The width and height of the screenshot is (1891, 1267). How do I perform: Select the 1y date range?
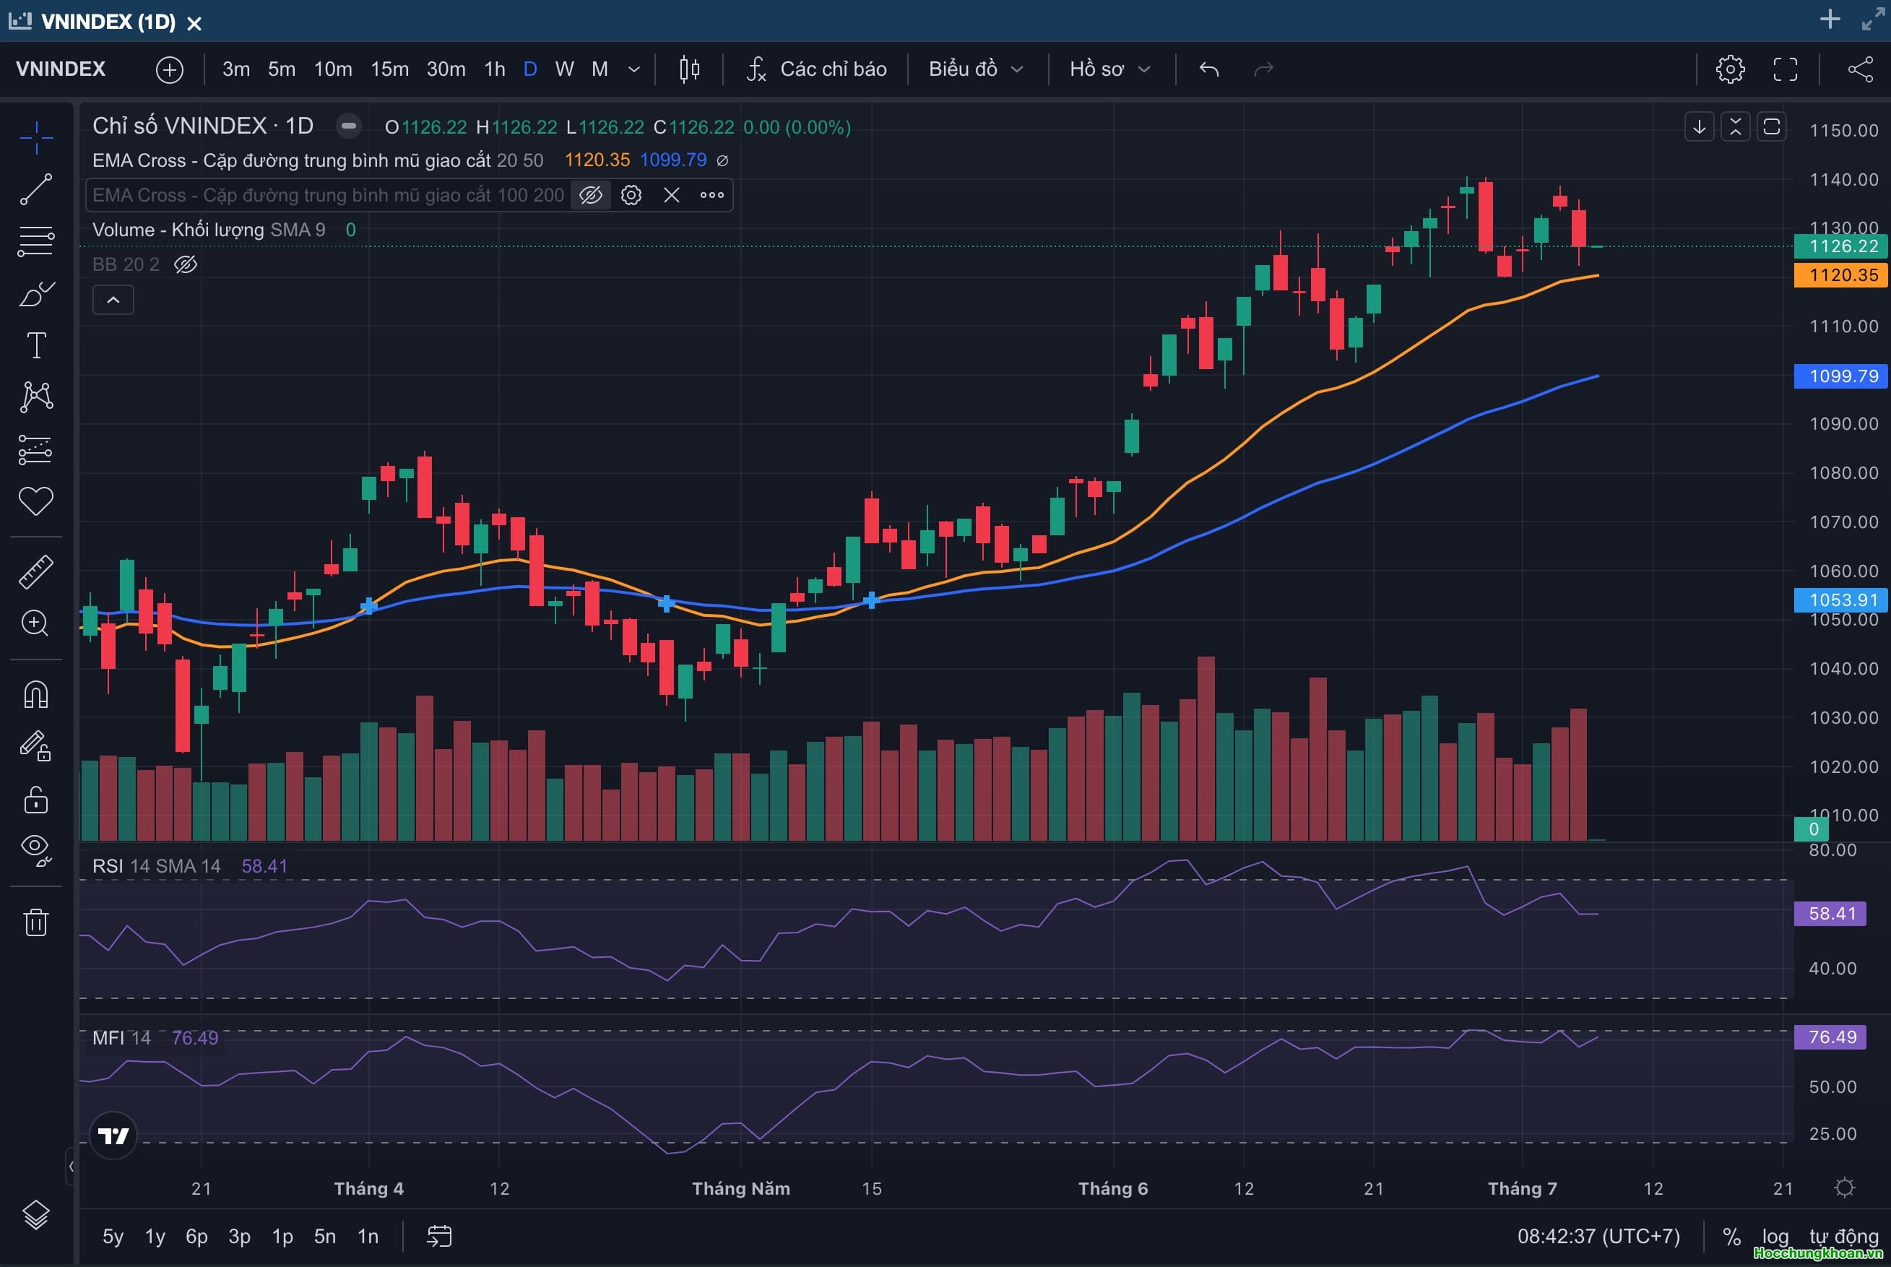[155, 1236]
